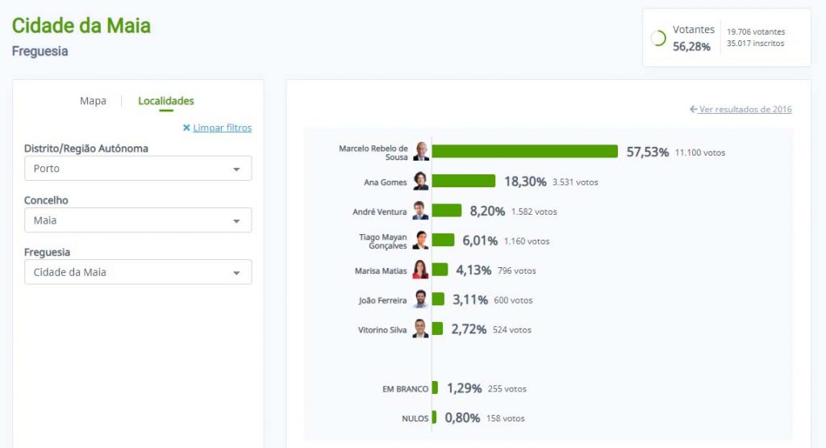Viewport: 826px width, 448px height.
Task: Open the Freguesia dropdown showing Cidade da Maia
Action: click(137, 272)
